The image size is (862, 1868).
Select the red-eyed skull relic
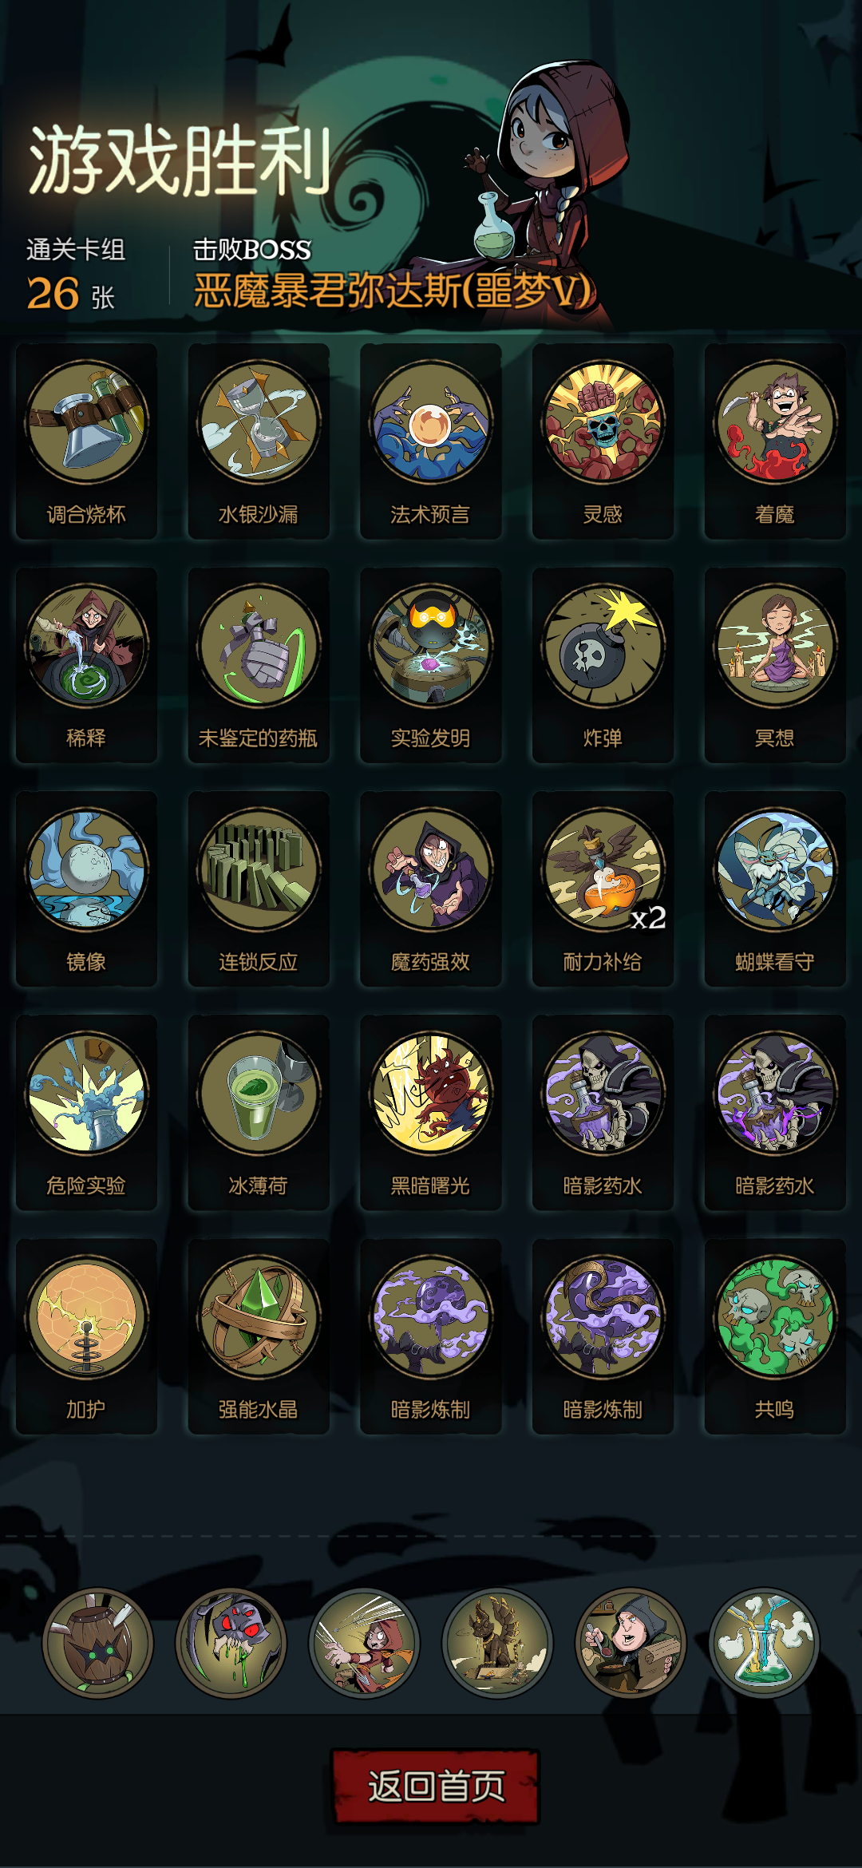231,1642
